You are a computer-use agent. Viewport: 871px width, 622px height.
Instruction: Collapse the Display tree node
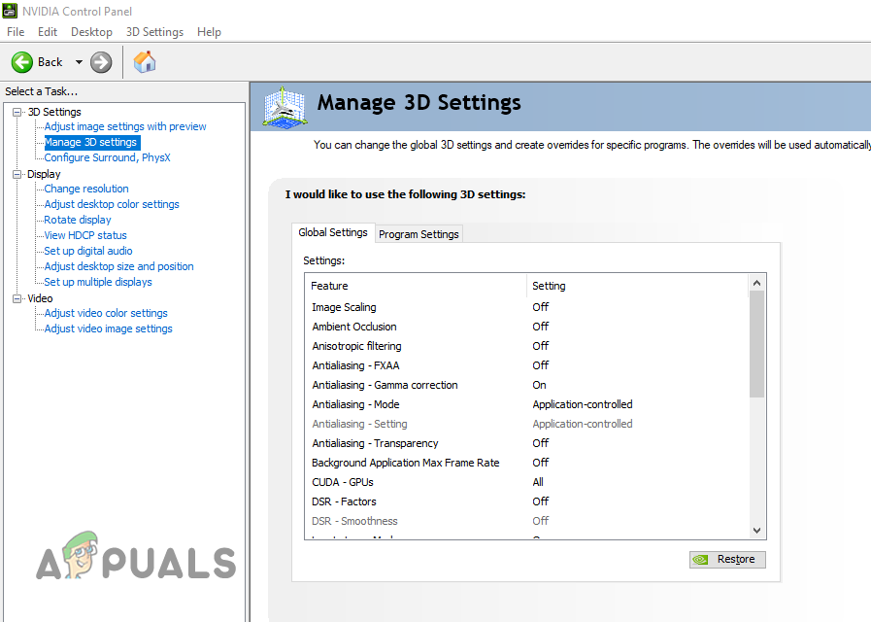(17, 174)
